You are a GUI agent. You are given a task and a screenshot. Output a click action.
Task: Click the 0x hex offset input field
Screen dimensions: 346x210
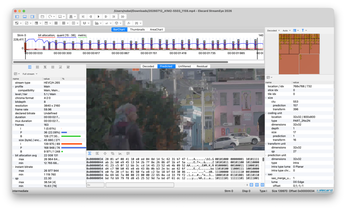point(95,185)
